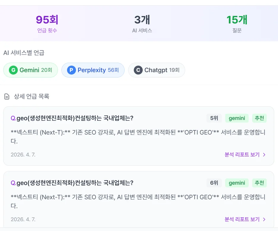This screenshot has height=231, width=278.
Task: Select the gemini tag in the 5위 card
Action: (x=237, y=118)
